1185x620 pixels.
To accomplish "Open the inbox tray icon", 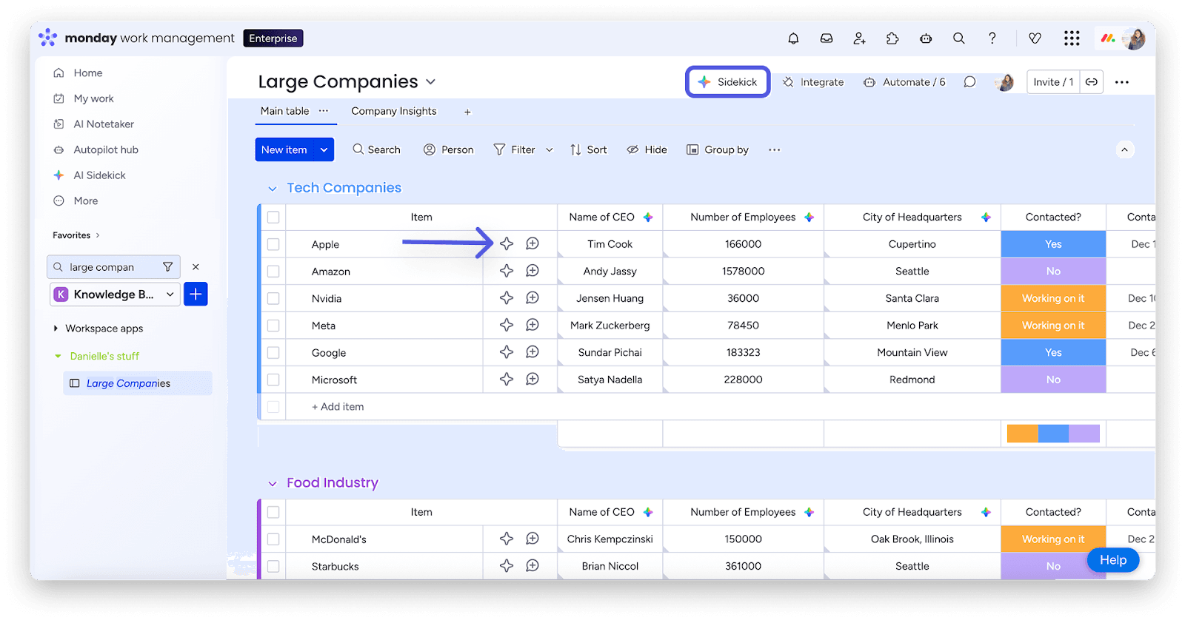I will [827, 38].
